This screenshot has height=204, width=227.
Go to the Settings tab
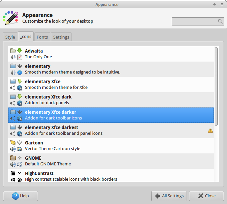pos(61,37)
